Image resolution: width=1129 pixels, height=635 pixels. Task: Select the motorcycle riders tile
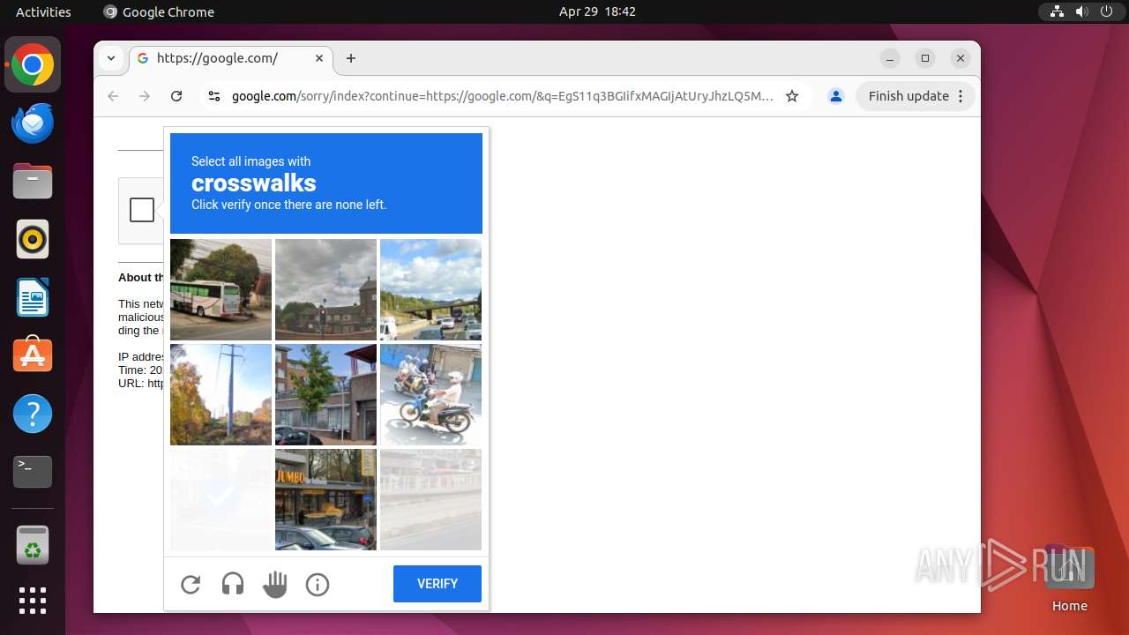430,394
